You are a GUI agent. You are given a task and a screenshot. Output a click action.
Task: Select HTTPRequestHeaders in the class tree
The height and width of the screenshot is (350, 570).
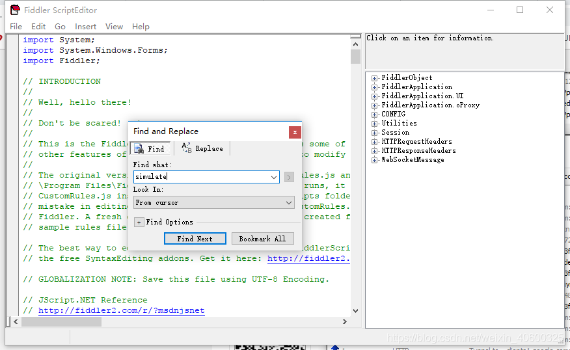click(x=416, y=141)
